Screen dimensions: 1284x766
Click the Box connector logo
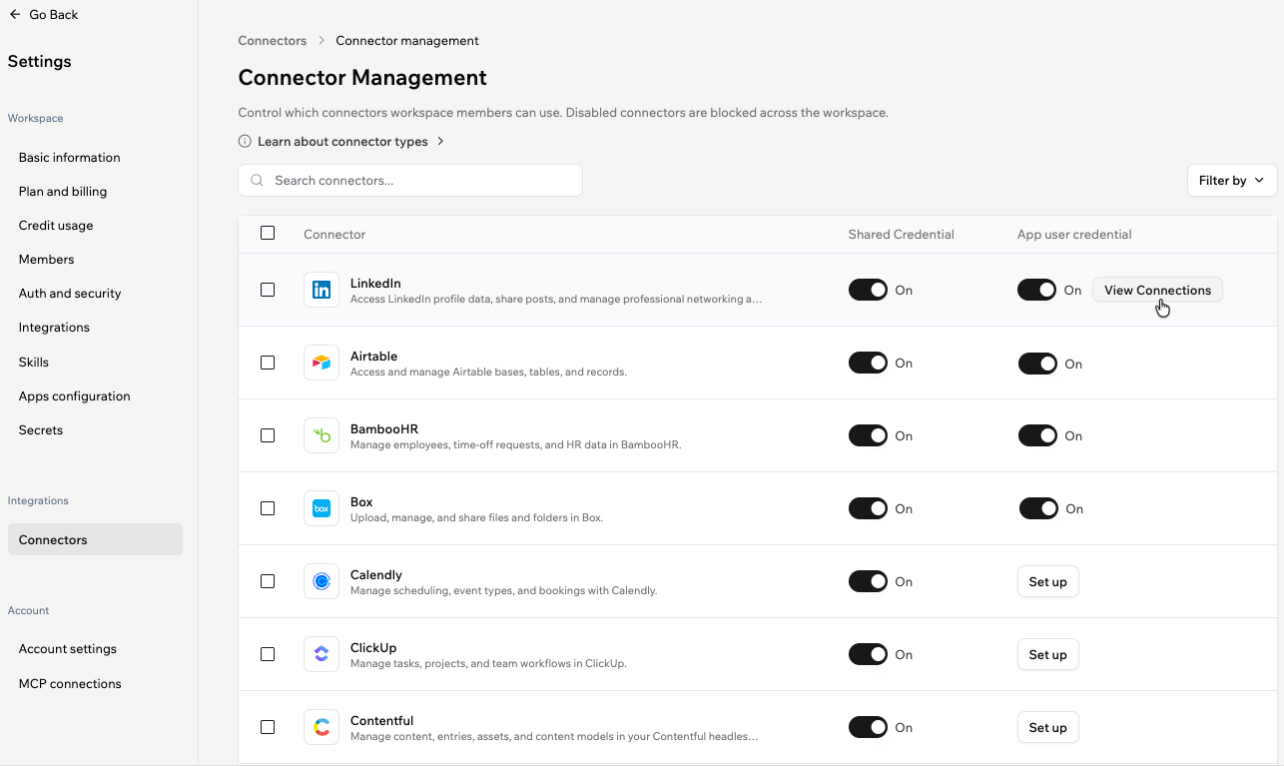point(321,508)
